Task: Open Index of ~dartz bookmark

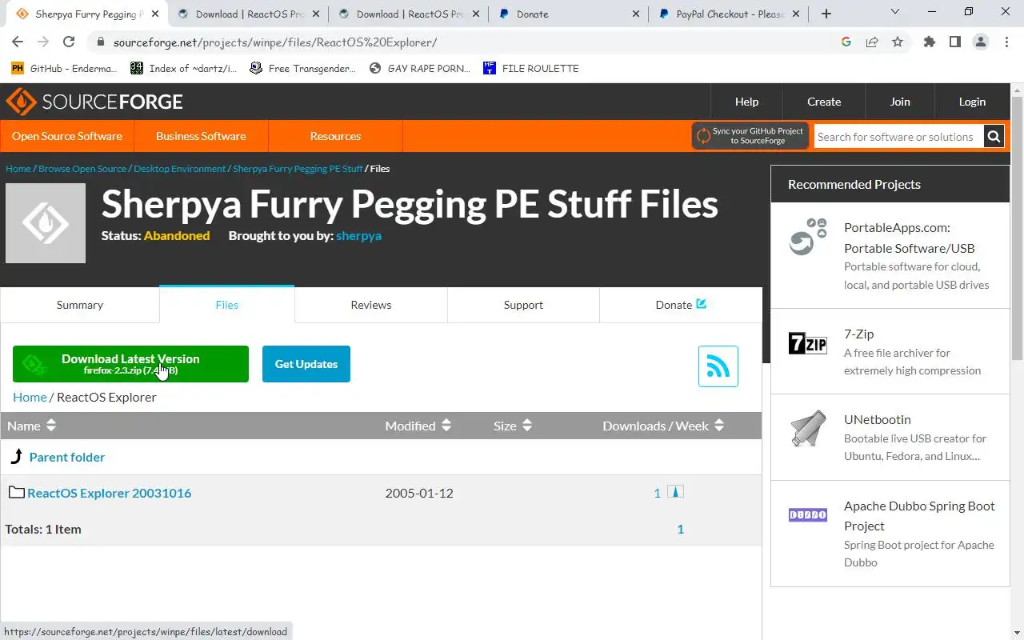Action: [x=184, y=68]
